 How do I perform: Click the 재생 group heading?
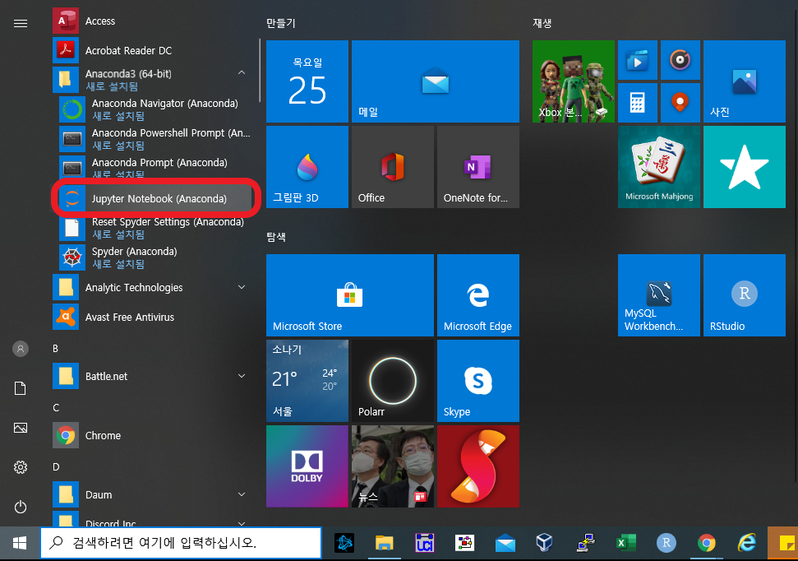(x=542, y=23)
